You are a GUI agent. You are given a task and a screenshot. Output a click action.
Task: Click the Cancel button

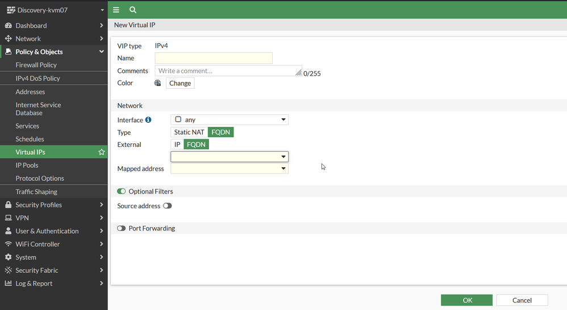(522, 300)
